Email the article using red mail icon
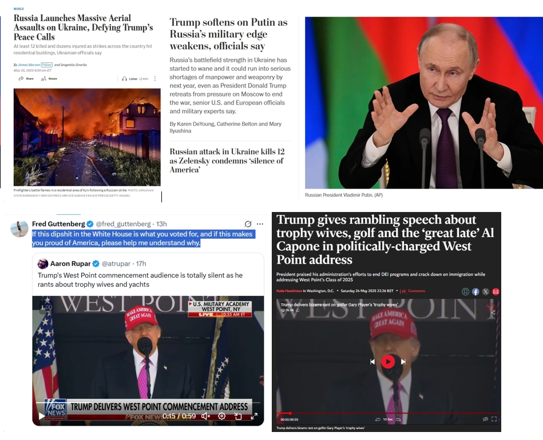 point(496,291)
